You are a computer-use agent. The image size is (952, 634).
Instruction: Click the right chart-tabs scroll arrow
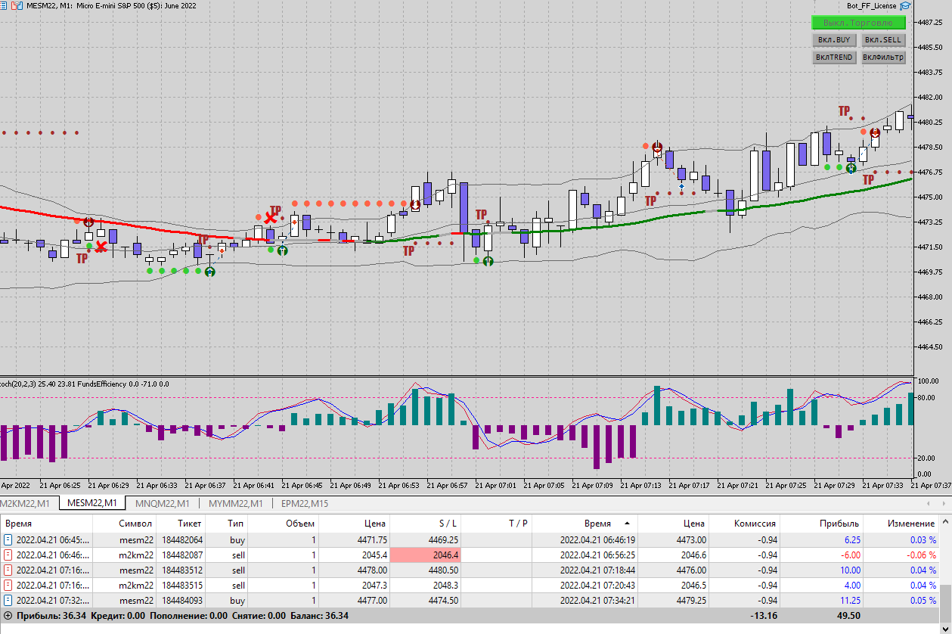point(944,503)
